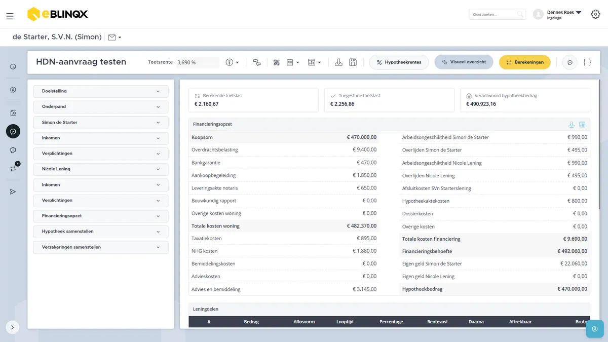Click the download icon in the toolbar
The height and width of the screenshot is (342, 608).
pos(339,62)
